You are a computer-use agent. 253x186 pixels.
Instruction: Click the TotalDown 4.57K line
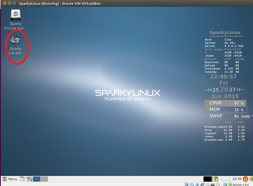coord(222,69)
